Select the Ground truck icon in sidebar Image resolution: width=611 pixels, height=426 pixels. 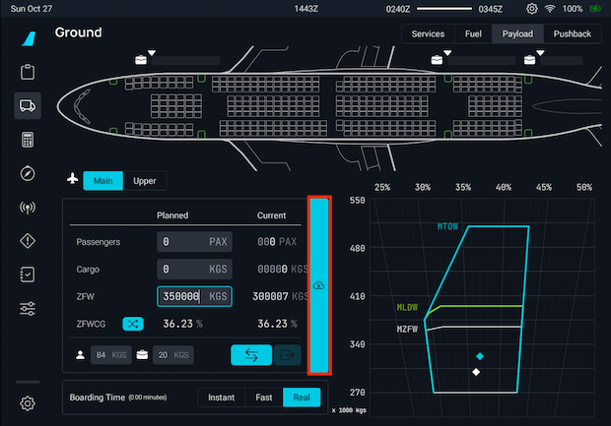[x=28, y=106]
